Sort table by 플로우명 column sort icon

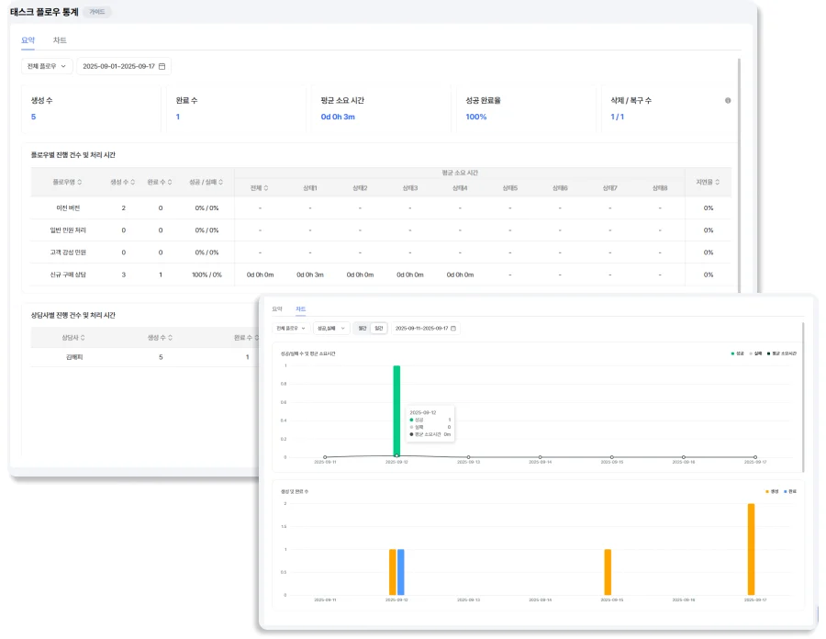click(x=80, y=182)
